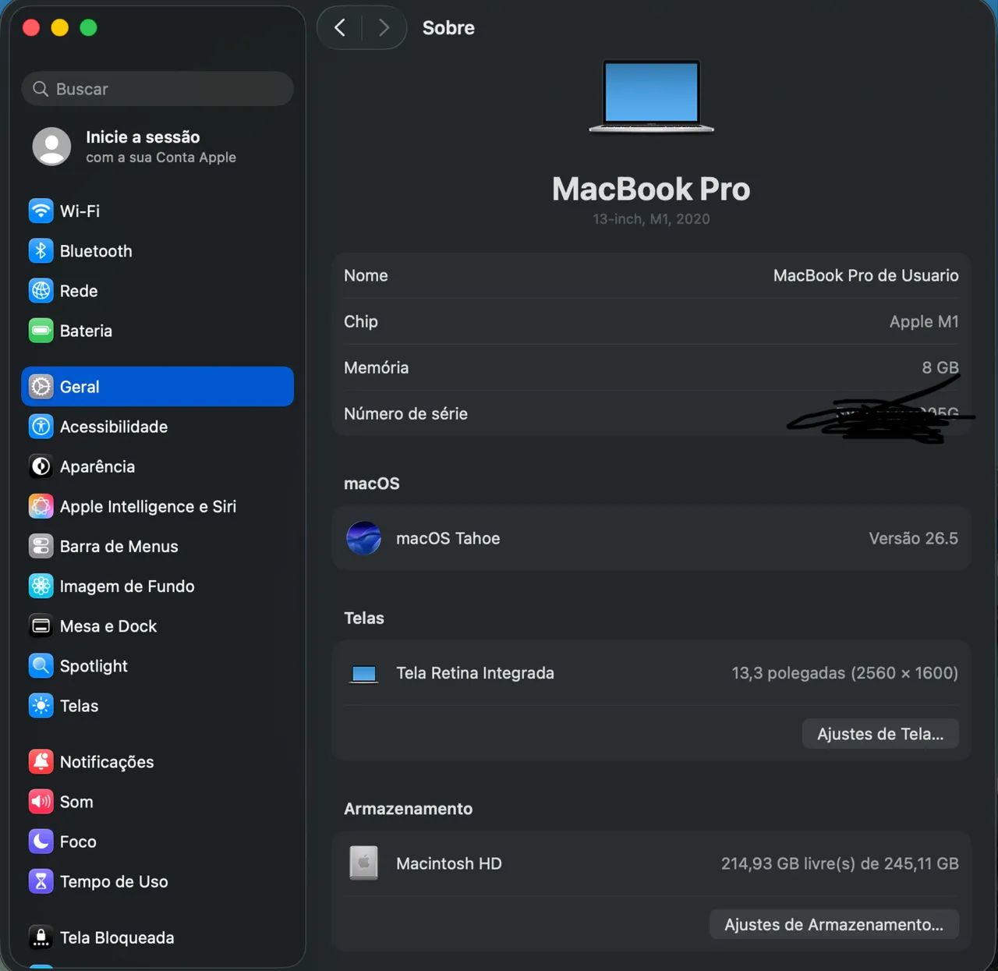Click the 13,3 polegadas resolution text
Image resolution: width=998 pixels, height=971 pixels.
click(x=844, y=673)
